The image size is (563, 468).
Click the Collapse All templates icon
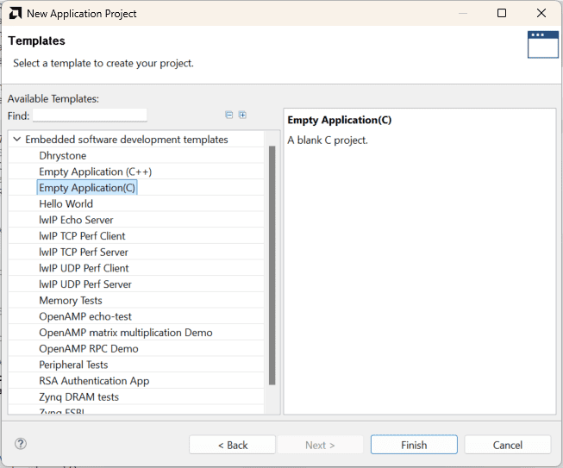[x=229, y=115]
